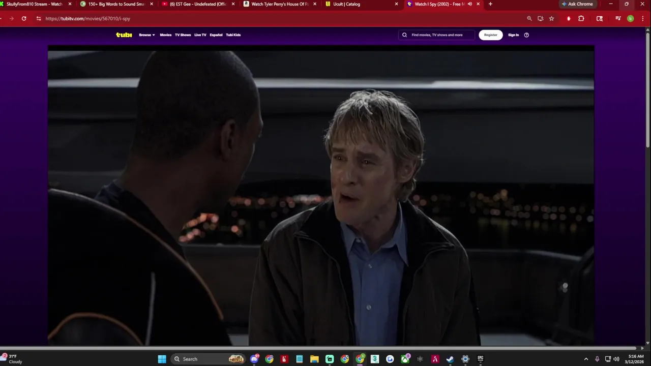Open the volume speaker icon in tray
This screenshot has width=651, height=366.
(x=616, y=359)
